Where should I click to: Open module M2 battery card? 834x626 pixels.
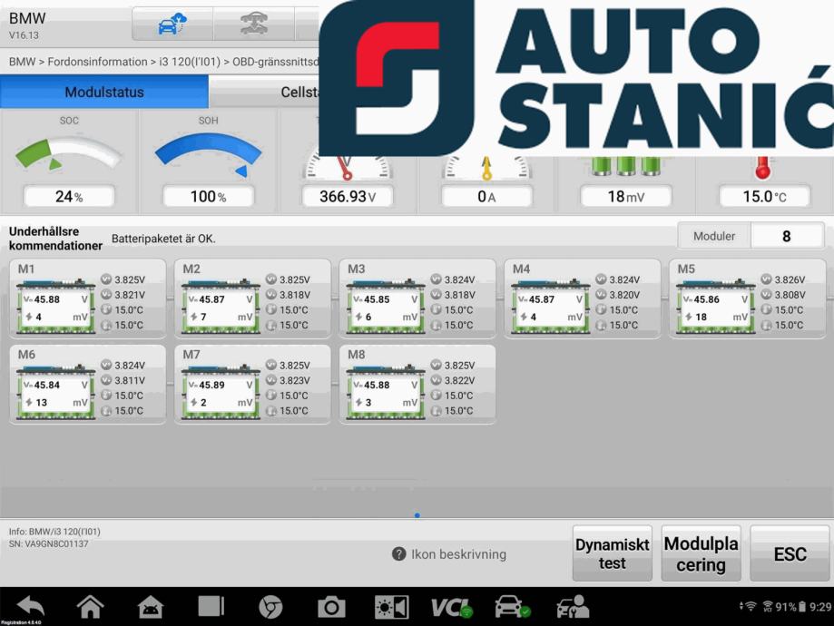(252, 298)
